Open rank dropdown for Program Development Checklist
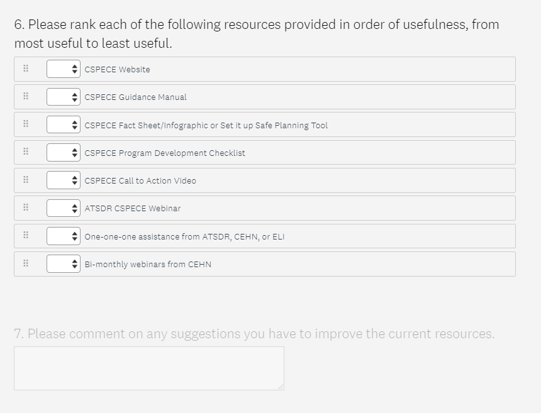This screenshot has width=541, height=413. coord(64,152)
